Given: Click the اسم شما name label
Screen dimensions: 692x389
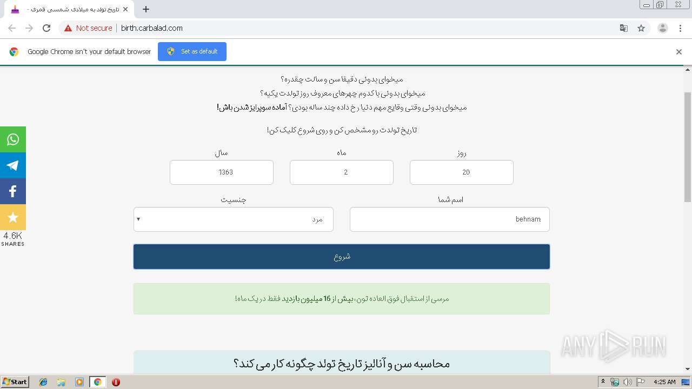Looking at the screenshot, I should tap(450, 200).
